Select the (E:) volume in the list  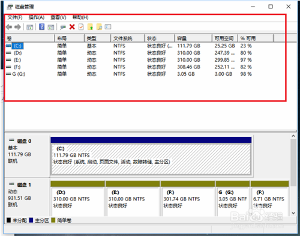pos(17,60)
